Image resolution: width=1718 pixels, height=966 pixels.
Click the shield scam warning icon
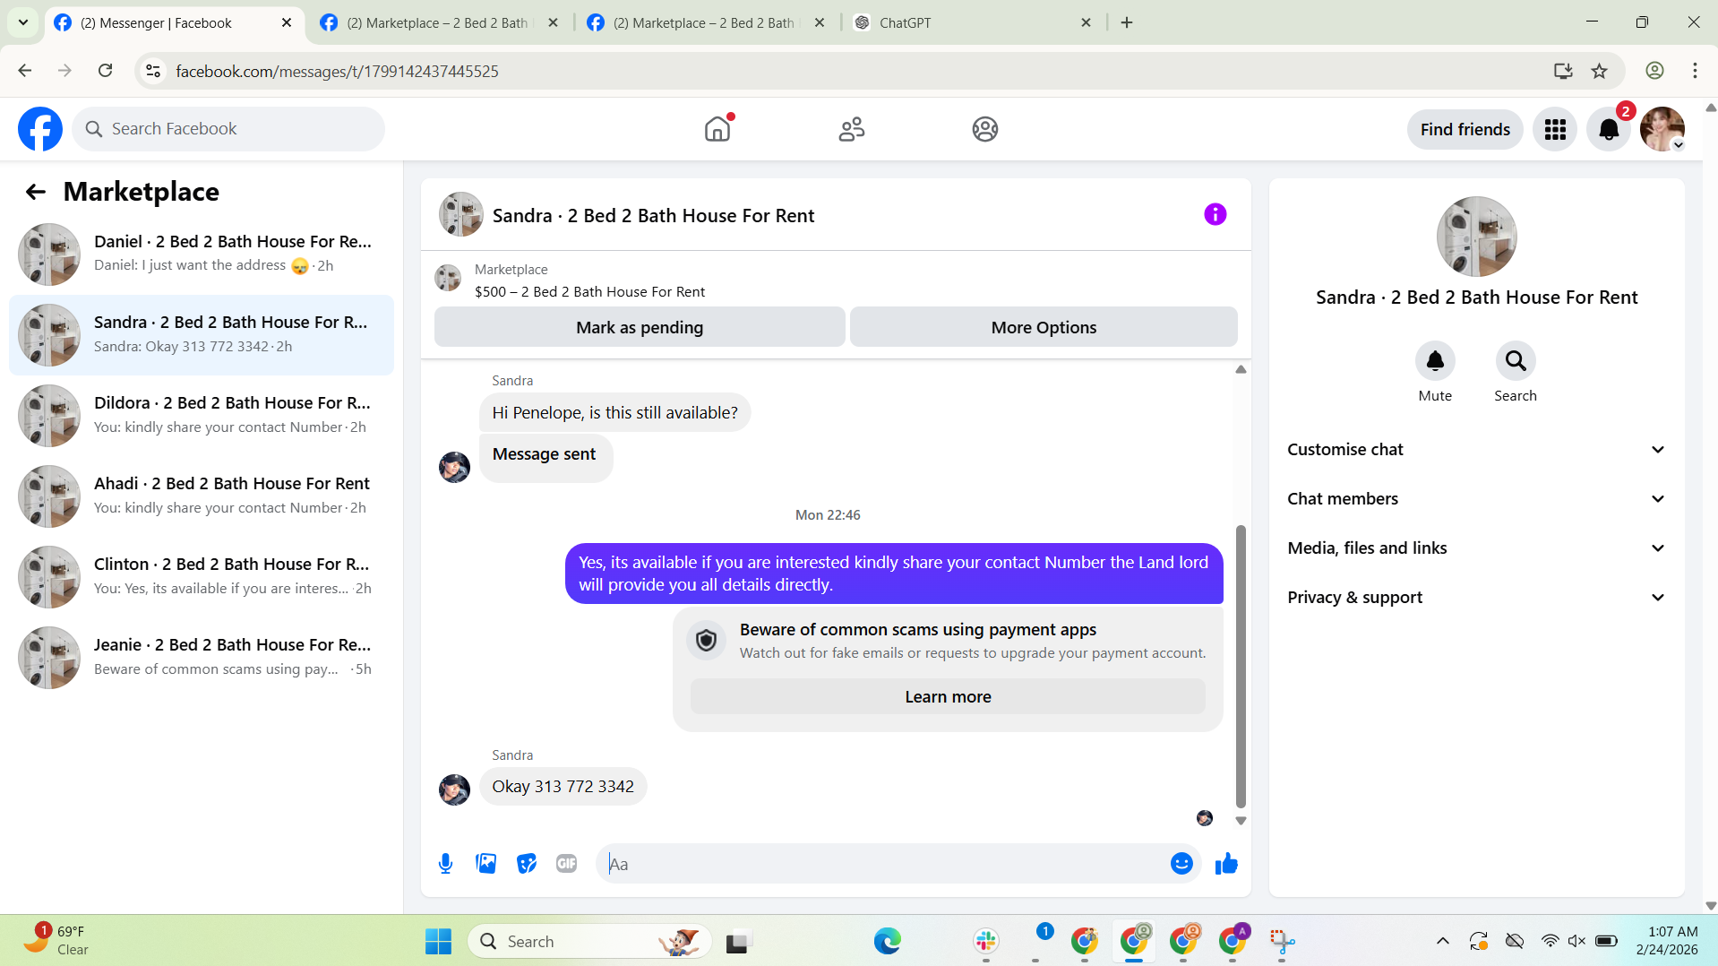coord(706,641)
